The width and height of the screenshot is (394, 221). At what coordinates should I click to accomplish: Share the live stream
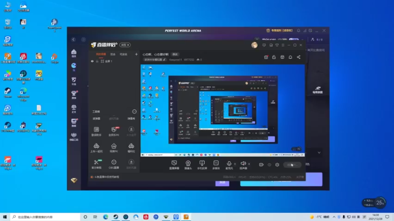pyautogui.click(x=298, y=57)
